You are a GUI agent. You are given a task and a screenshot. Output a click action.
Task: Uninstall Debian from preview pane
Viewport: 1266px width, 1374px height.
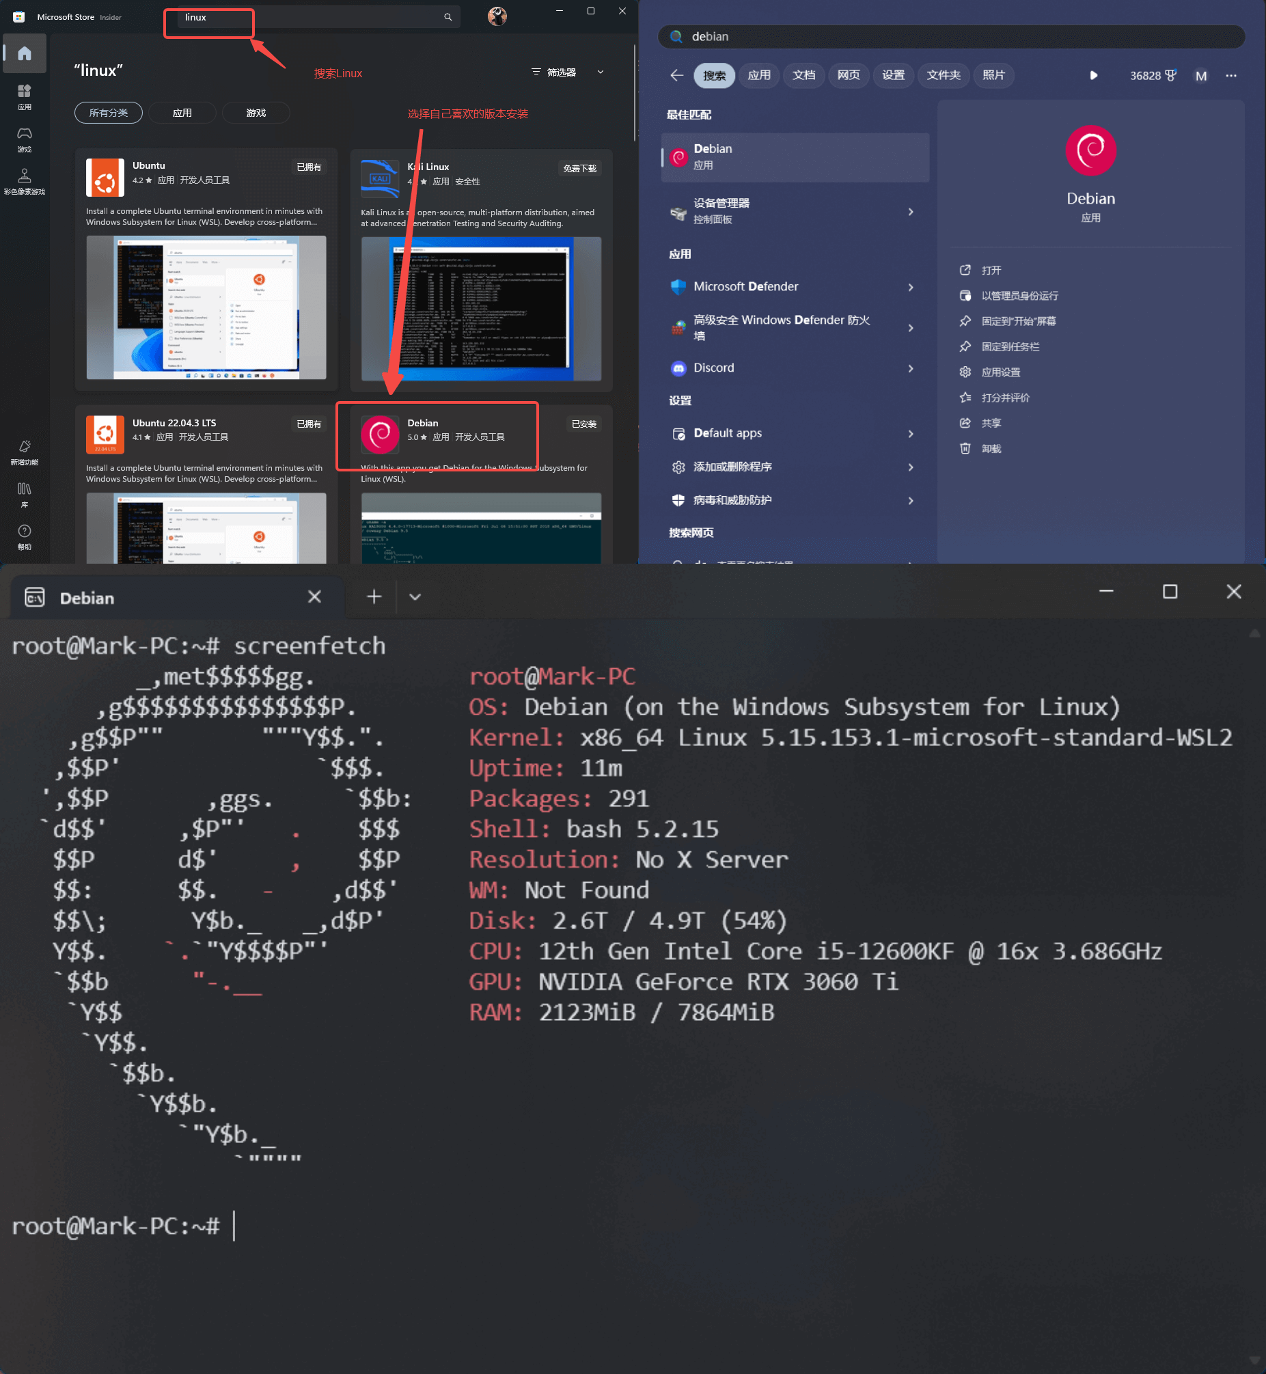point(991,449)
